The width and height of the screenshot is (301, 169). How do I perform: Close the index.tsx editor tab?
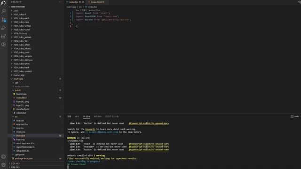pyautogui.click(x=83, y=2)
